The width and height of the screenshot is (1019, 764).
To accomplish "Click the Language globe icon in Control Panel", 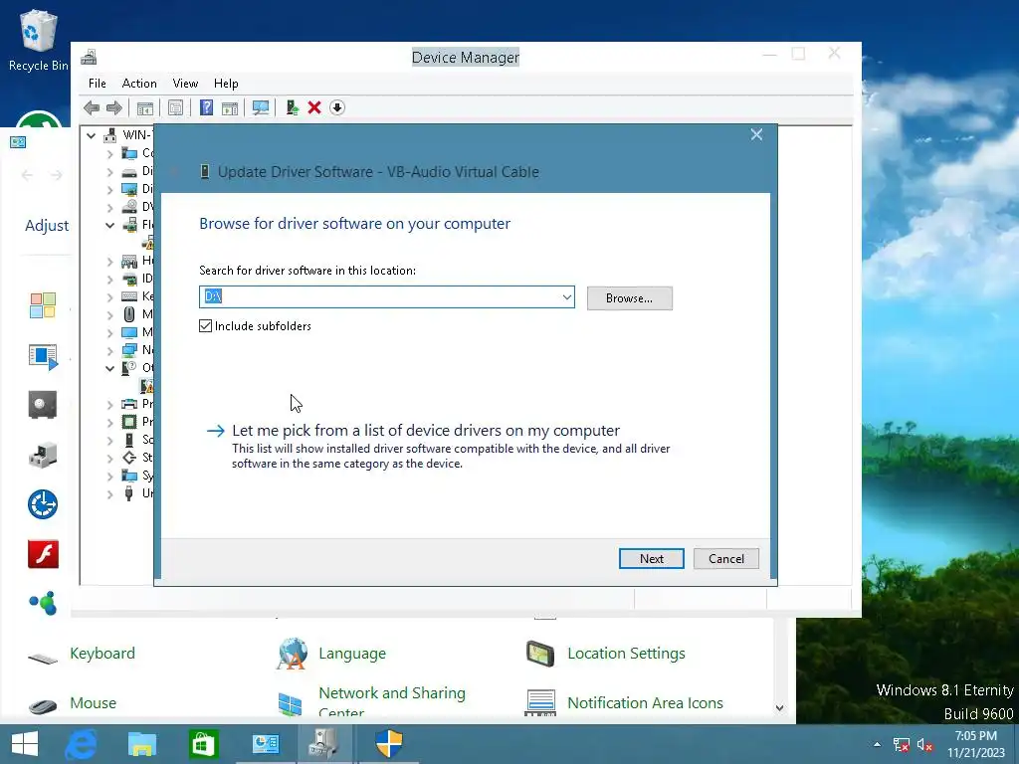I will pos(292,654).
